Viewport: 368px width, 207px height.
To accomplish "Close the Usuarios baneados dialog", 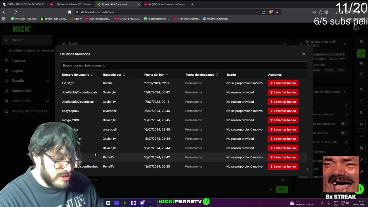I will (303, 54).
